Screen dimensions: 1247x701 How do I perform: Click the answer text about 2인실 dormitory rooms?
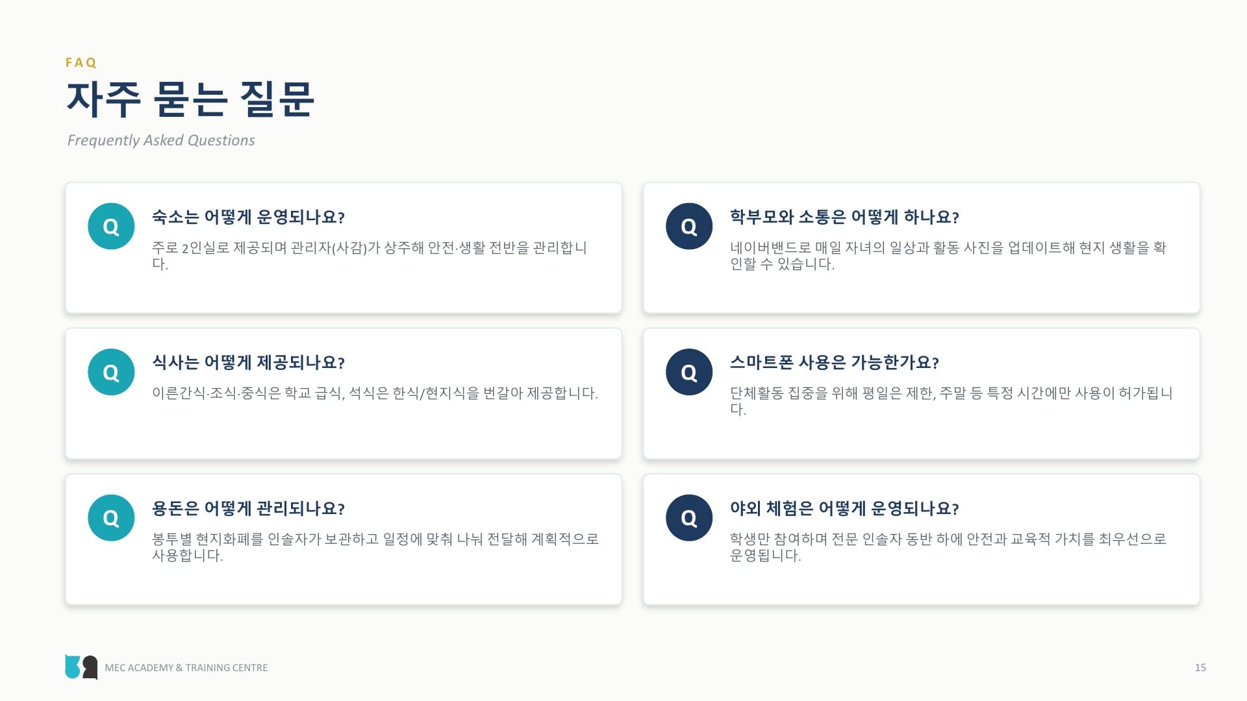pos(370,256)
